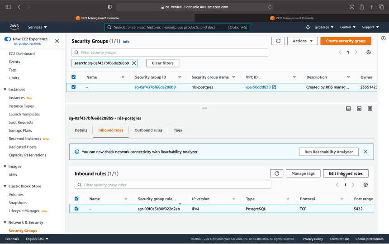Open Inbound rules preferences gear
389x244 pixels.
[365, 185]
